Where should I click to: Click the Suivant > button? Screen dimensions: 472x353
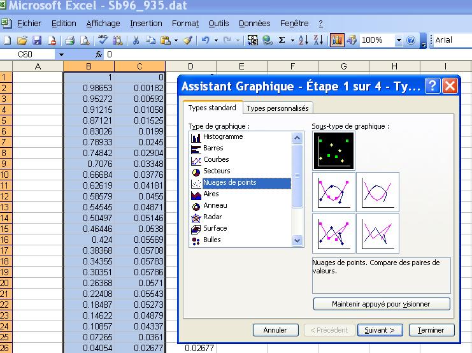380,330
